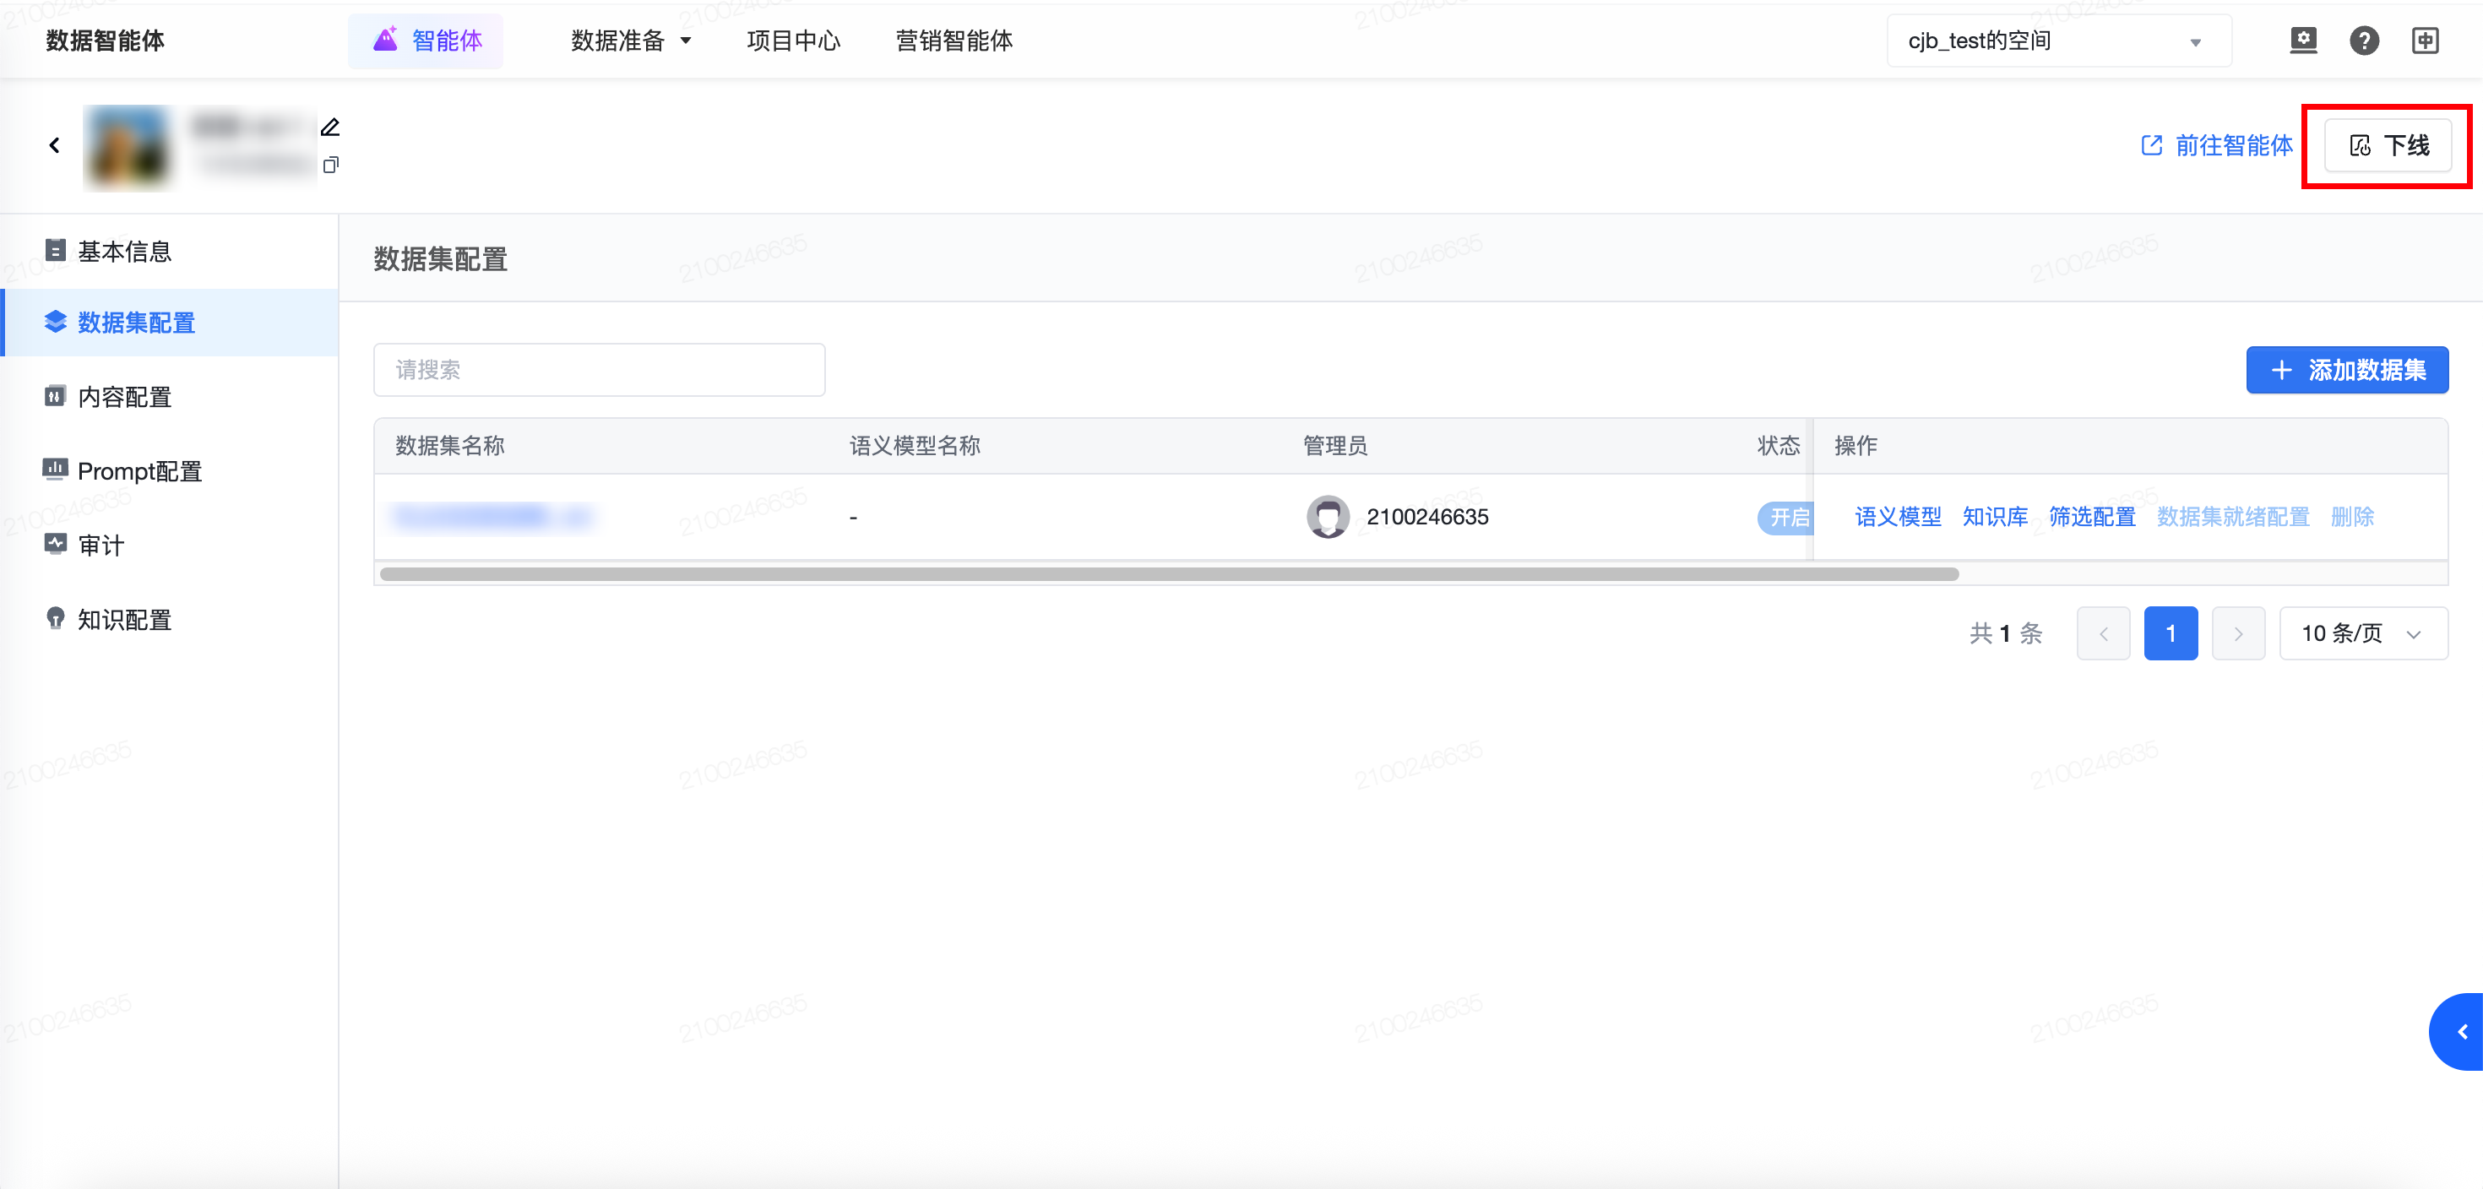Click the 智能体 sparkle icon tab

426,41
